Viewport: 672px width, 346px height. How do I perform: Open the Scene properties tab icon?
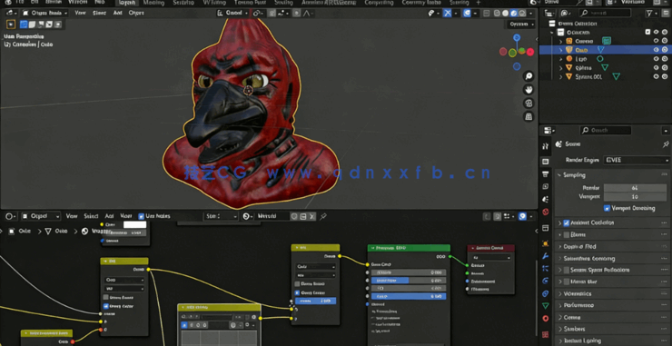(x=545, y=200)
